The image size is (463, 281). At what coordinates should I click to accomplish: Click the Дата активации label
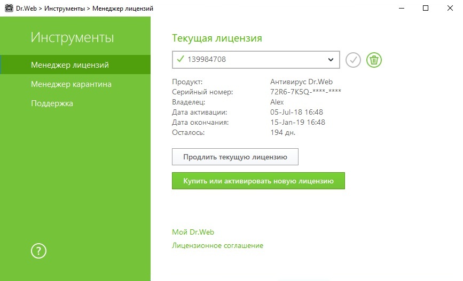tap(199, 112)
